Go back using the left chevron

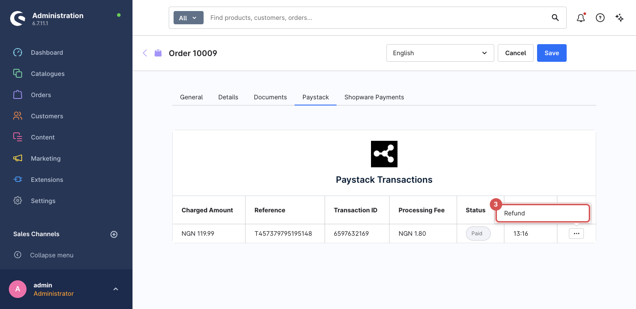click(x=145, y=53)
